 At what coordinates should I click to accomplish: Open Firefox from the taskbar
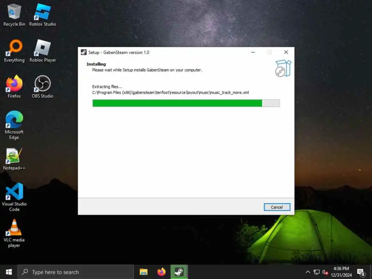(x=161, y=272)
